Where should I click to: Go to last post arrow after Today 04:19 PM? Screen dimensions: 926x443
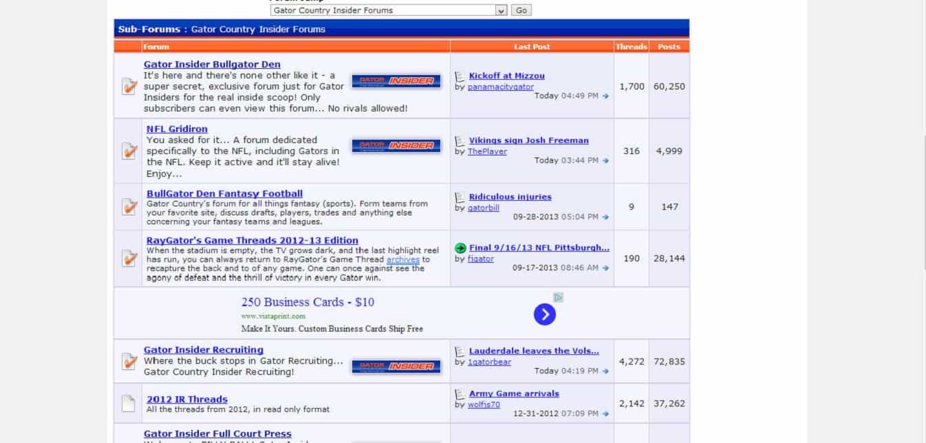coord(605,371)
